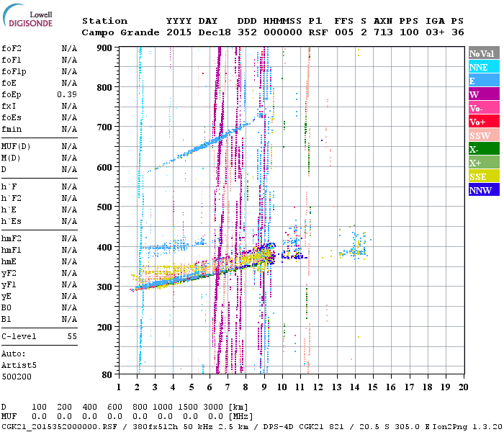Click the 80 km height axis label

coord(107,375)
